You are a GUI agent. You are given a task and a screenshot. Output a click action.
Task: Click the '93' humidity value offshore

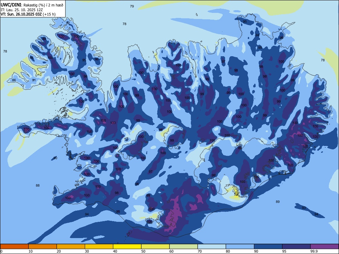point(304,208)
